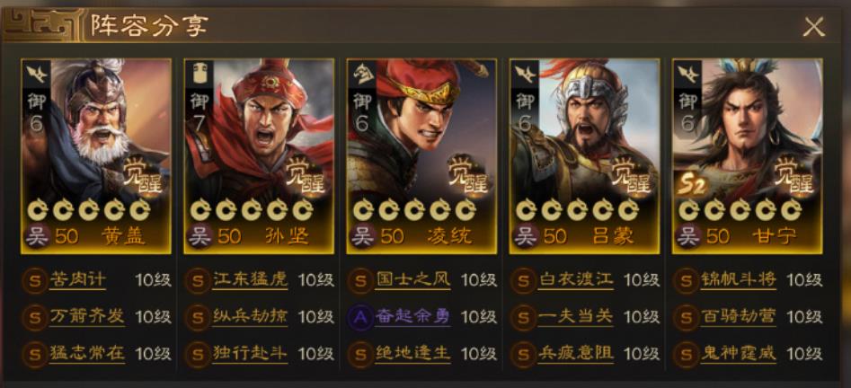Screen dimensions: 851x388
Task: Click the S2 badge on 甘宁 card
Action: tap(690, 187)
